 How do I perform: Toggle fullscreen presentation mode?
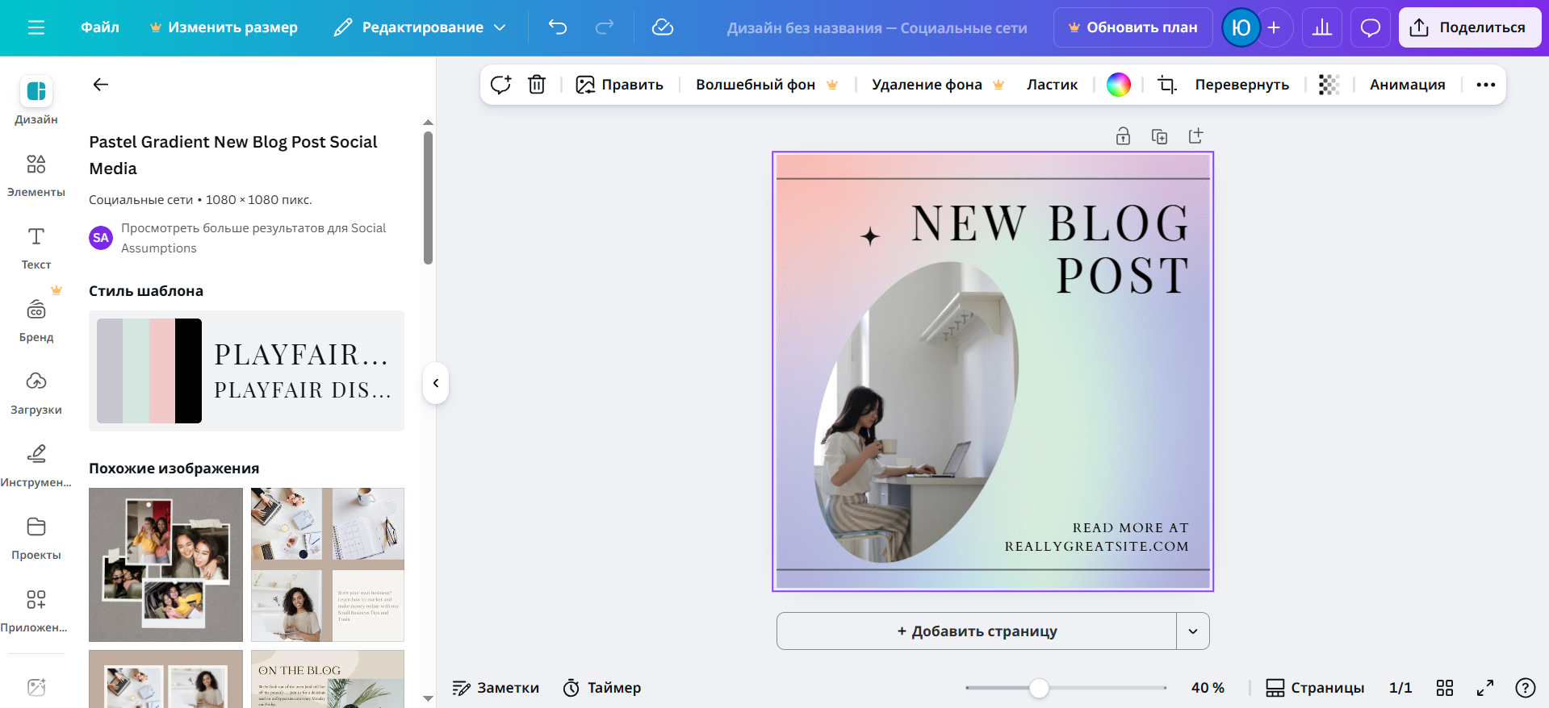[x=1485, y=688]
